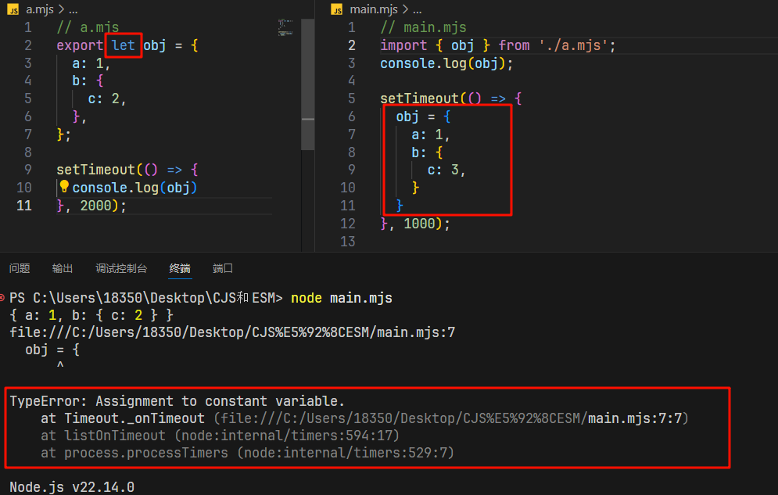Click 'Node.js v22.14.0' version text
778x495 pixels.
[72, 486]
